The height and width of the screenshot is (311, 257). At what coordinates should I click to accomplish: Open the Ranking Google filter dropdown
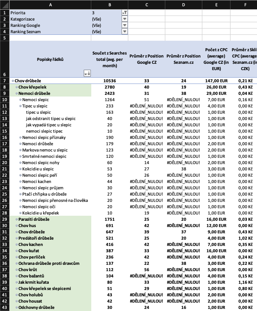(x=125, y=25)
